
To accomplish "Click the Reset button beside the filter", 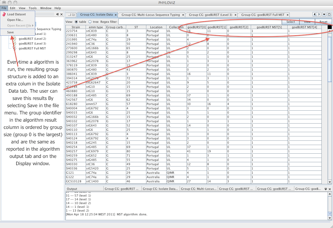I will click(x=323, y=22).
